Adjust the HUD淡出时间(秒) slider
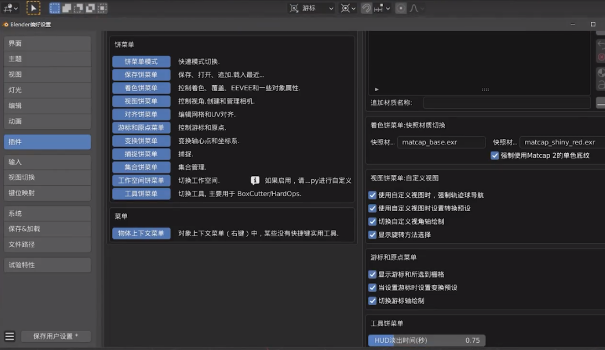 (427, 341)
